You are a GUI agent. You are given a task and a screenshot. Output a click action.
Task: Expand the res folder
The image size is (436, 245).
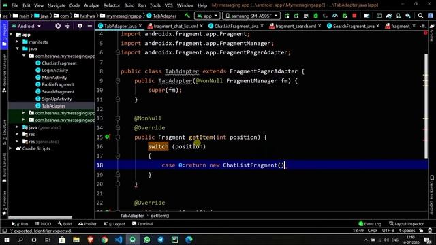pos(17,134)
